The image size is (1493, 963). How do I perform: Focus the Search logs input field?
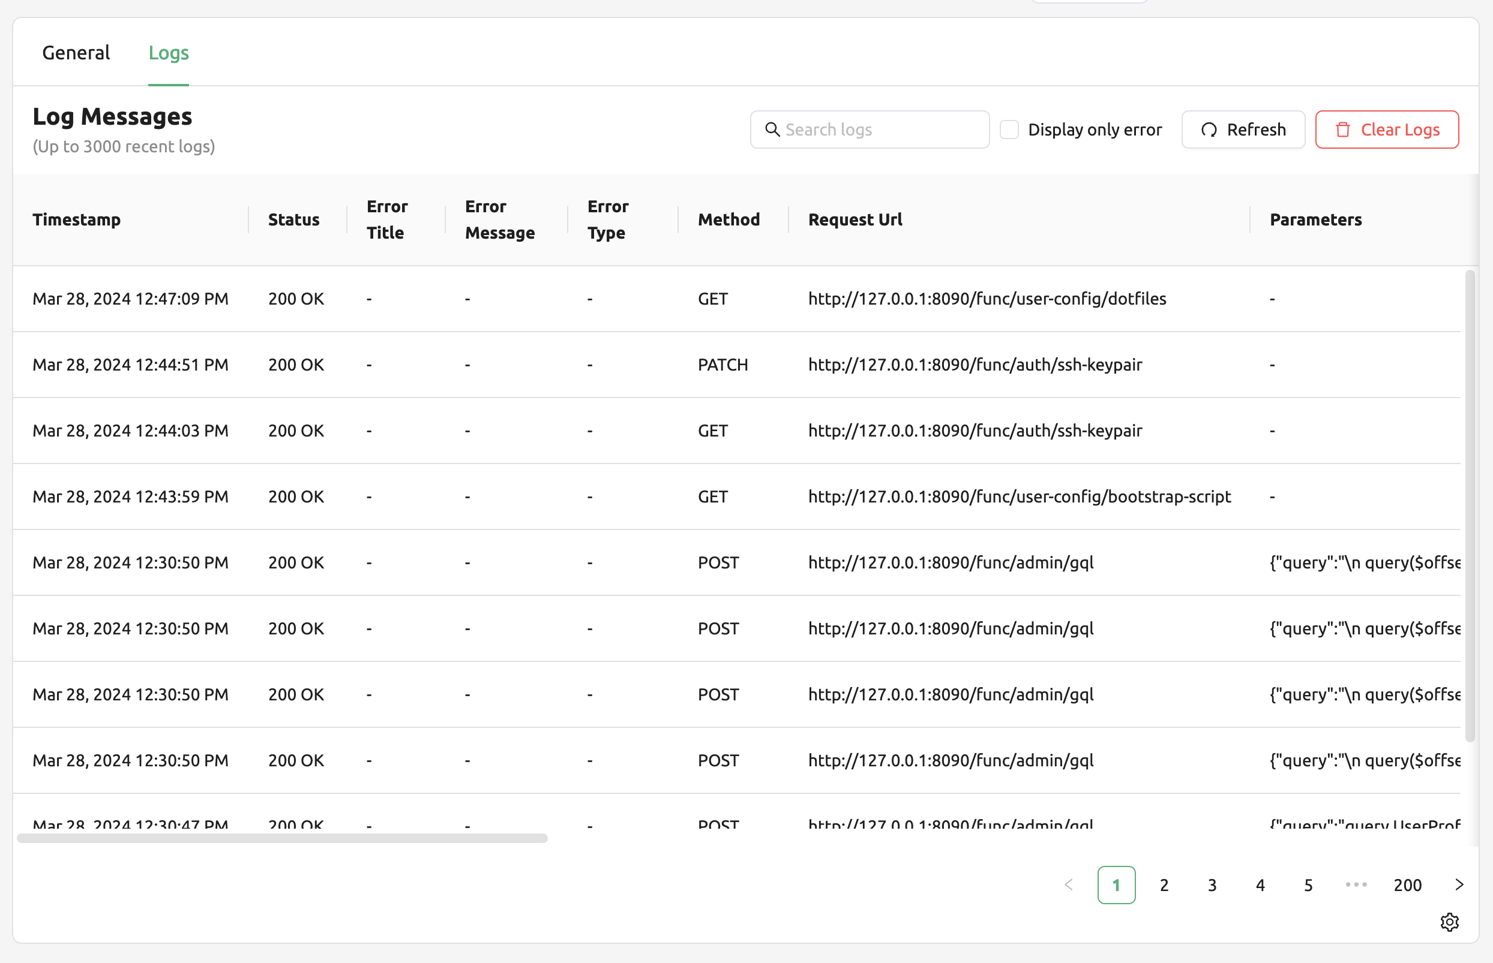tap(870, 130)
